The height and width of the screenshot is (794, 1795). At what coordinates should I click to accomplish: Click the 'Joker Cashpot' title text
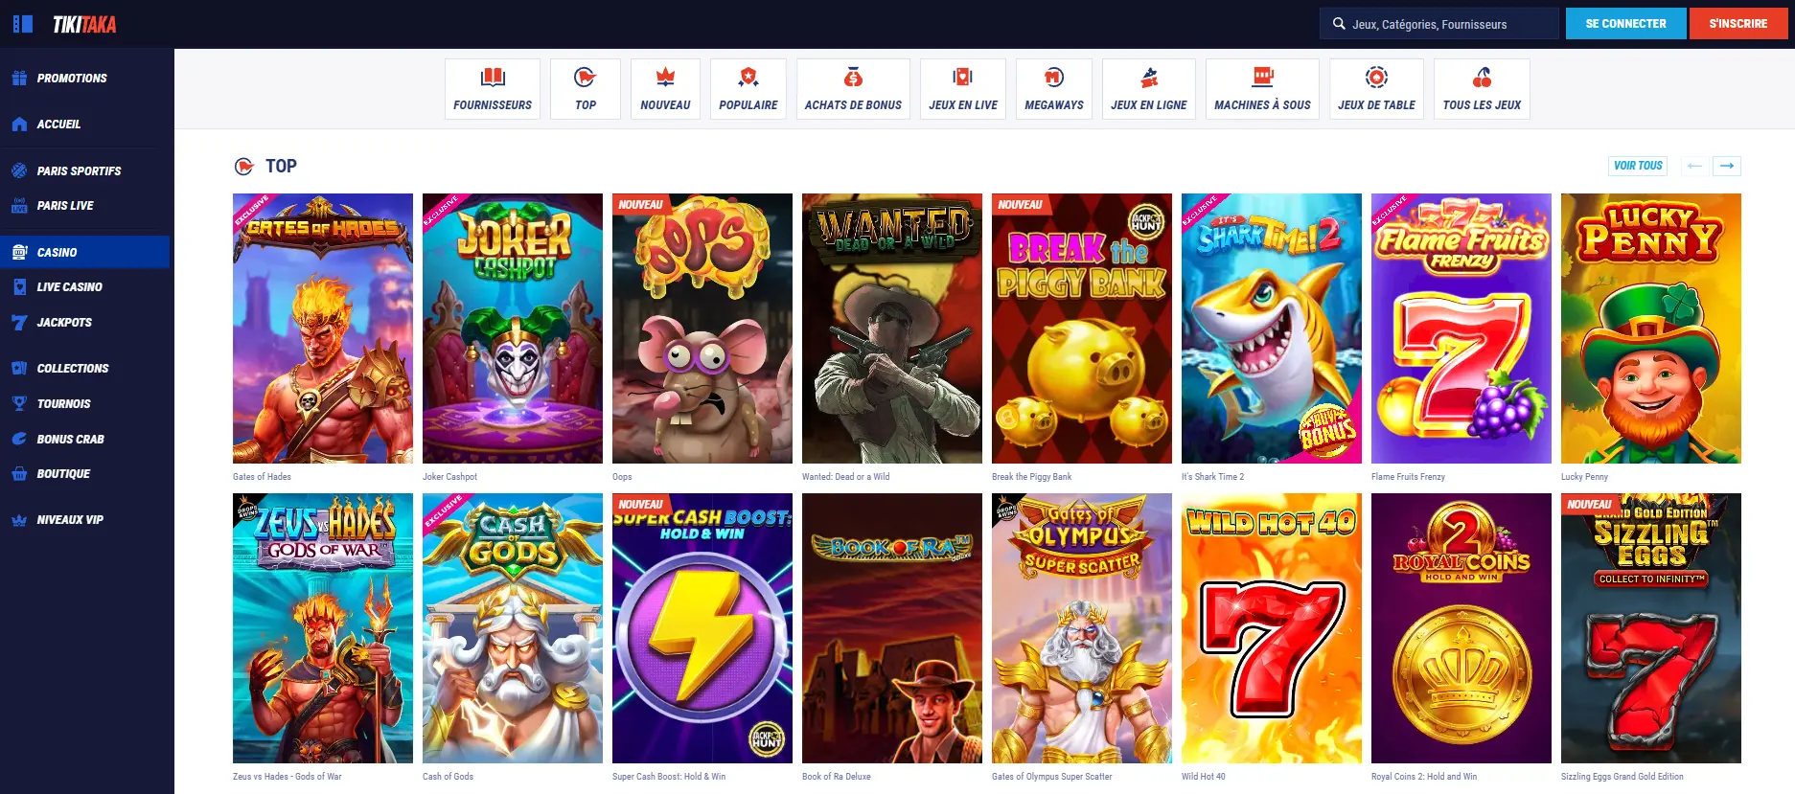click(449, 476)
